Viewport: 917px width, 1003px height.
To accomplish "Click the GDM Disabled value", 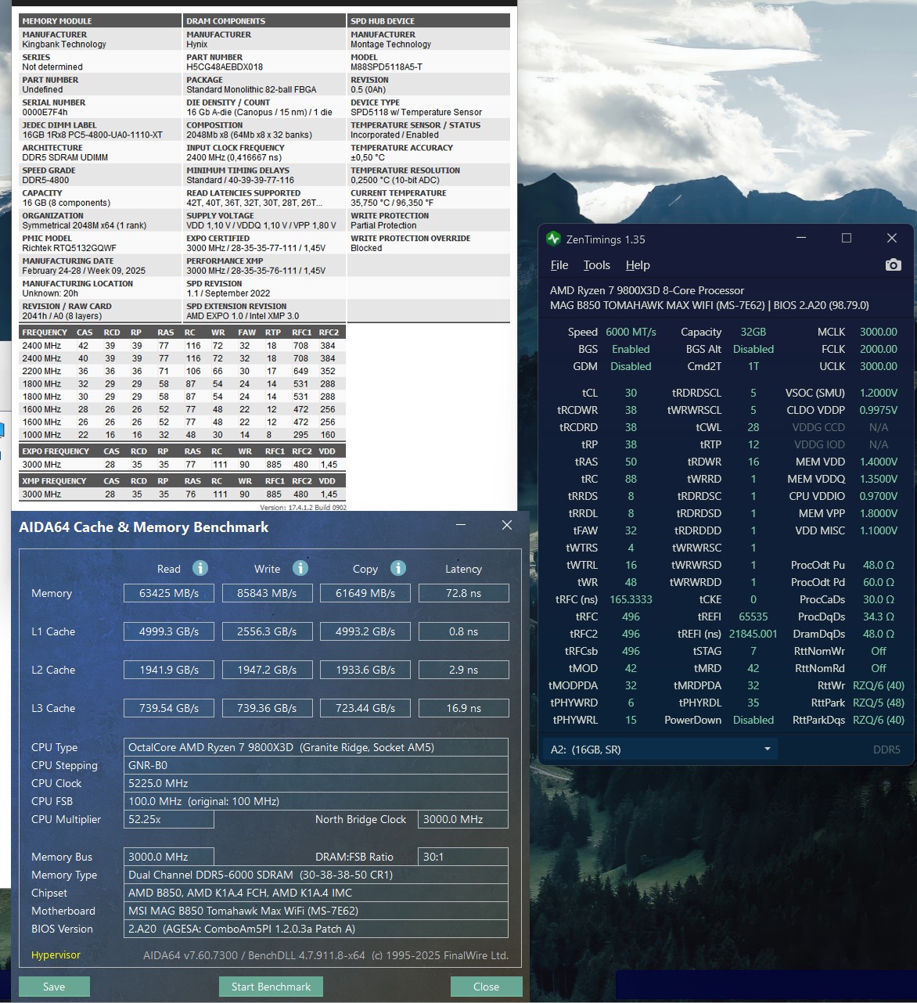I will (x=631, y=366).
